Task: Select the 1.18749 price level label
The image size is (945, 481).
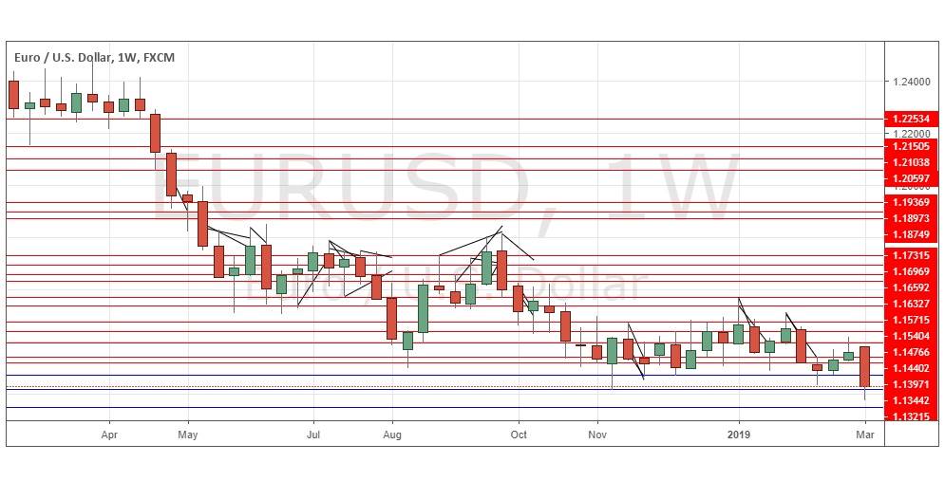Action: 911,234
